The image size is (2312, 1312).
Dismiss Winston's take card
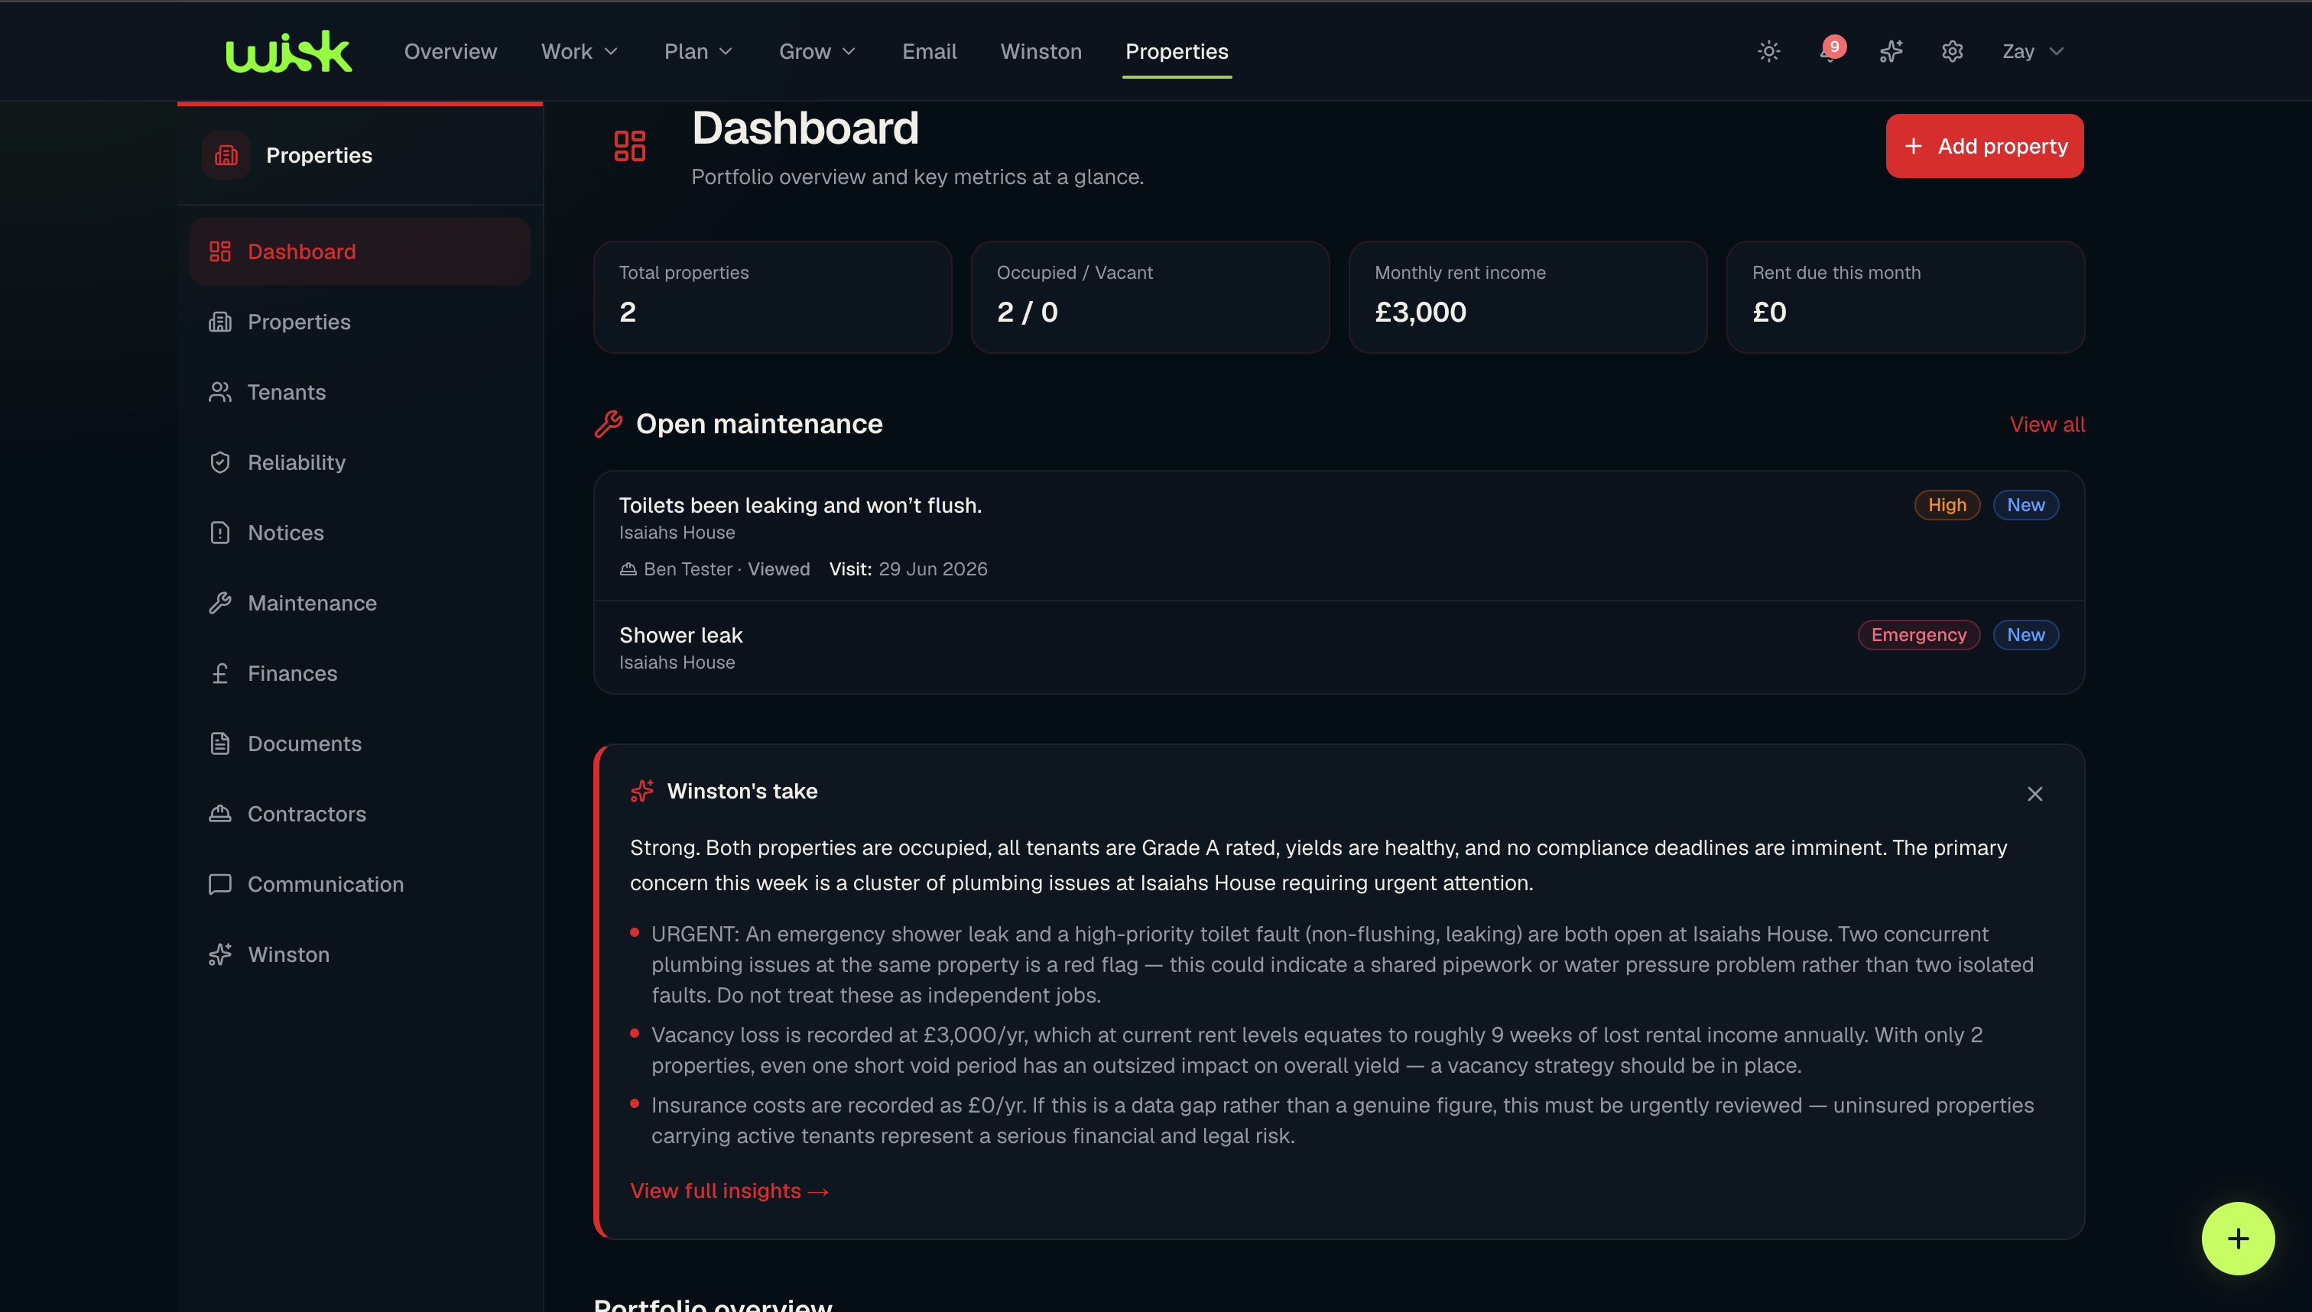(x=2034, y=794)
